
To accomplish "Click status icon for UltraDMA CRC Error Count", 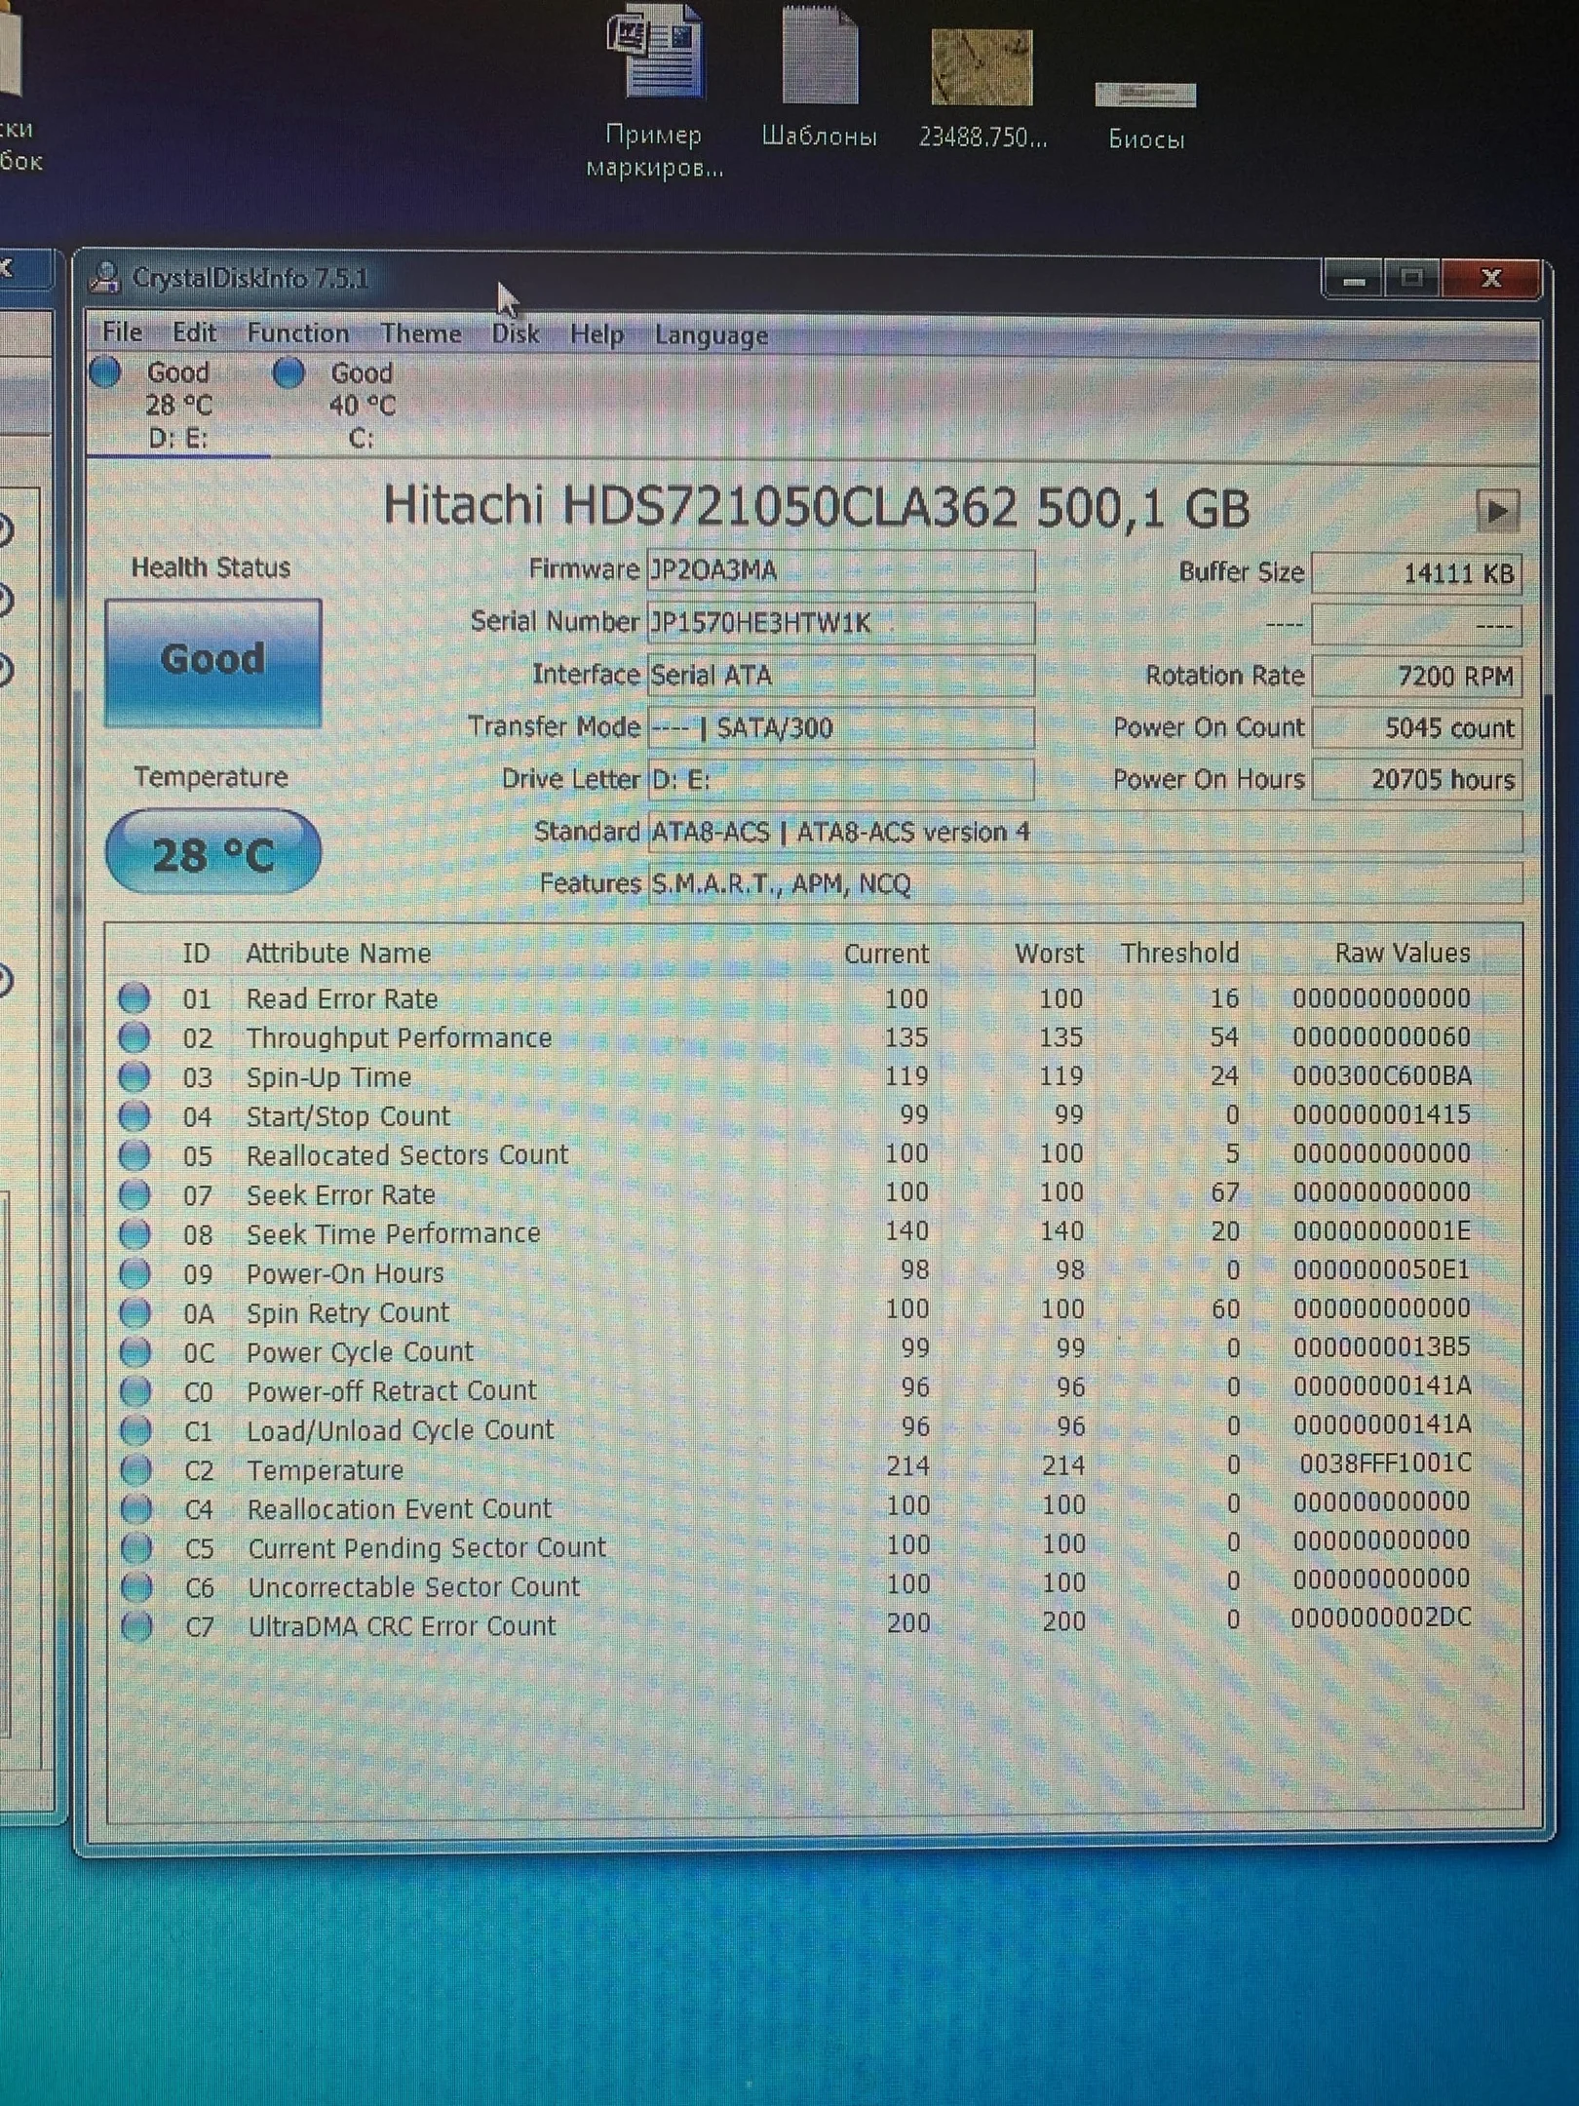I will click(x=135, y=1626).
